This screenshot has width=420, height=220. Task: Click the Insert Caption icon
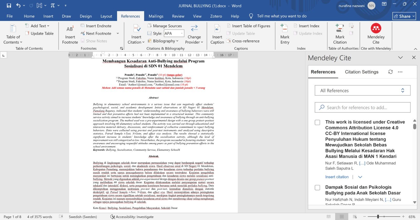pyautogui.click(x=217, y=29)
